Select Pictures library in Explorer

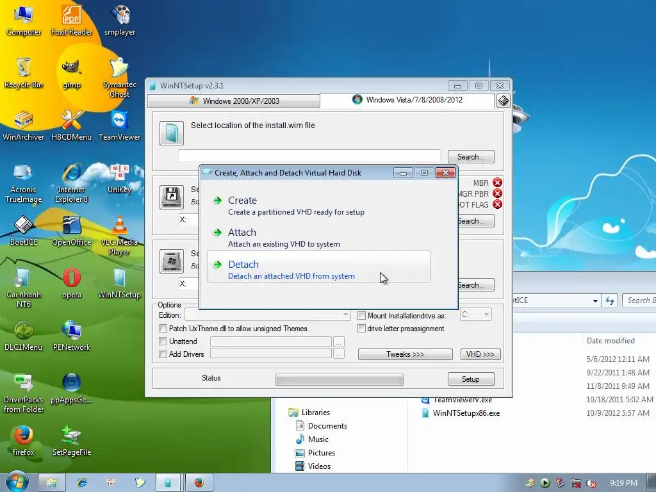[315, 453]
